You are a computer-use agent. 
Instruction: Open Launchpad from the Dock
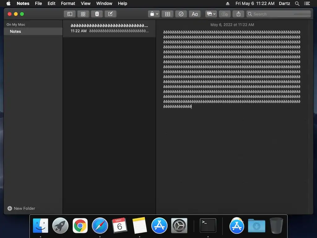(x=60, y=226)
